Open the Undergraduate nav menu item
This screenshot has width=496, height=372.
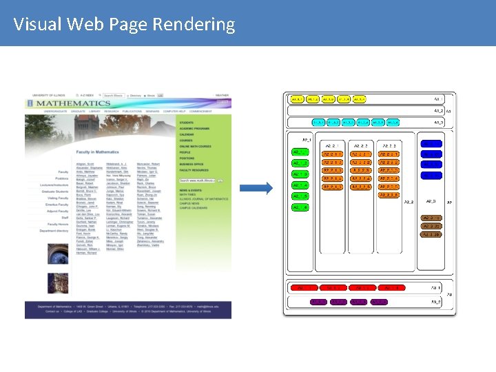click(x=55, y=112)
